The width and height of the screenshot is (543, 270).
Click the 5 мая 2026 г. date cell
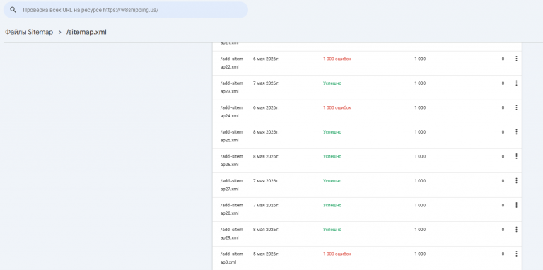click(266, 254)
